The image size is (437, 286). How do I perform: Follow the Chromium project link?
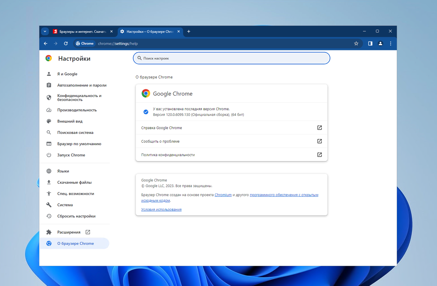pyautogui.click(x=223, y=195)
